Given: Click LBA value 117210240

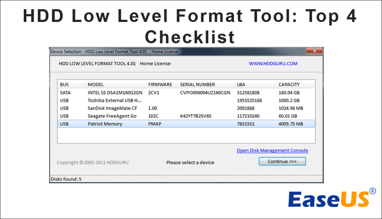Looking at the screenshot, I should point(248,116).
